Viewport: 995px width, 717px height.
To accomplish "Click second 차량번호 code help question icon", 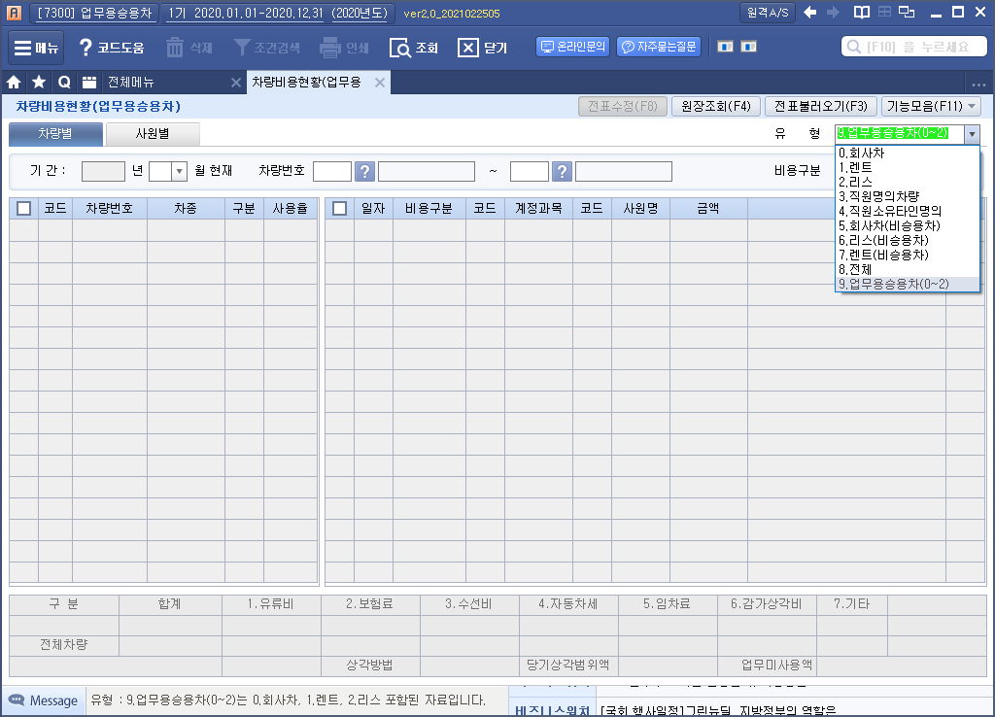I will (562, 172).
